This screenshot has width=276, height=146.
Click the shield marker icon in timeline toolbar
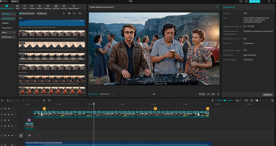click(x=49, y=100)
